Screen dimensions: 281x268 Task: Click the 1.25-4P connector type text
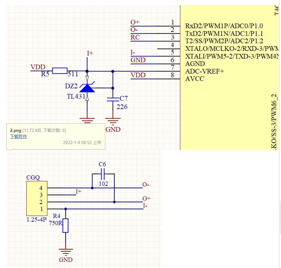37,220
